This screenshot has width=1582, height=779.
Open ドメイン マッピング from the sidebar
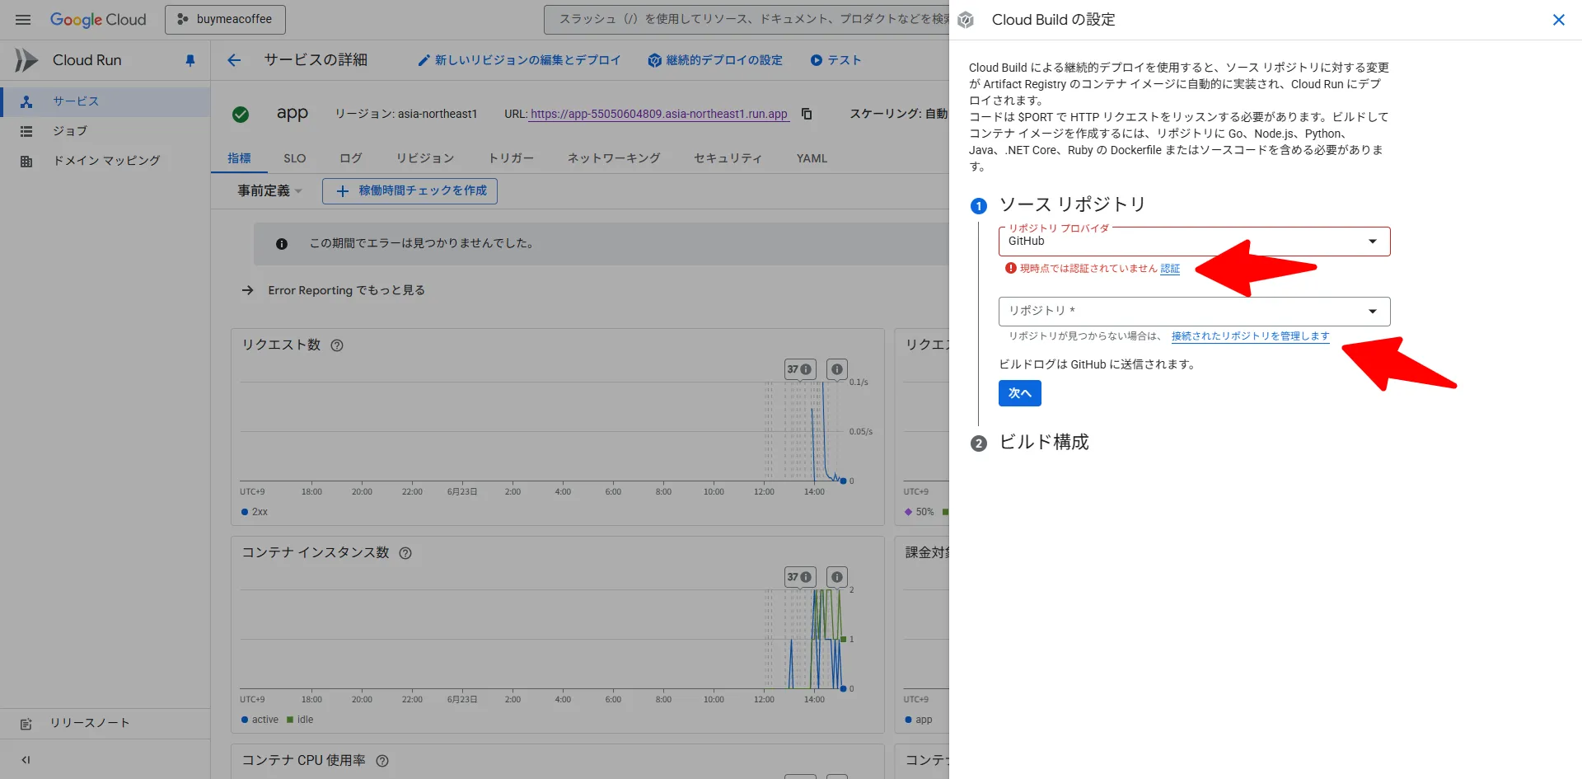(105, 160)
